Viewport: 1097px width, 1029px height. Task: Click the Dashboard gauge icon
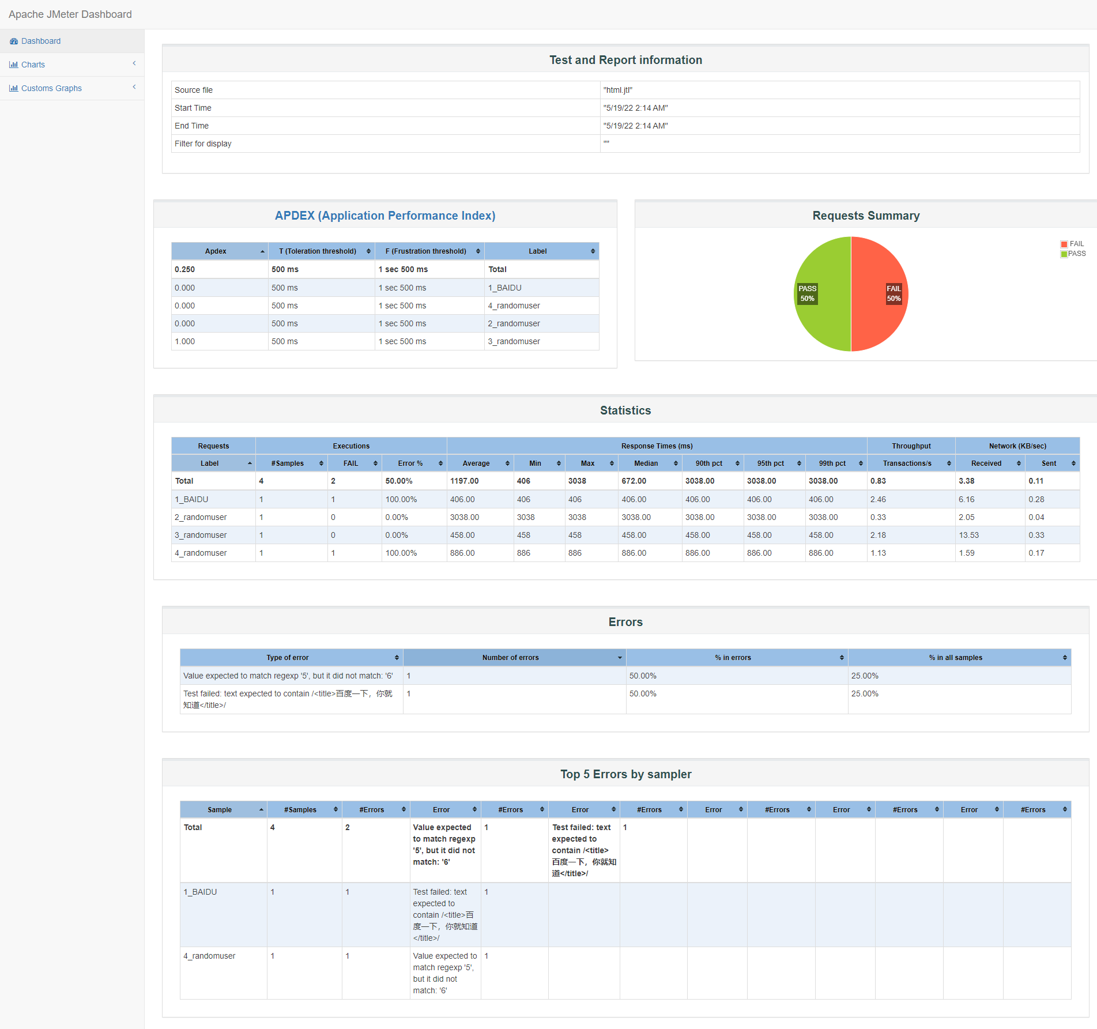pos(14,41)
